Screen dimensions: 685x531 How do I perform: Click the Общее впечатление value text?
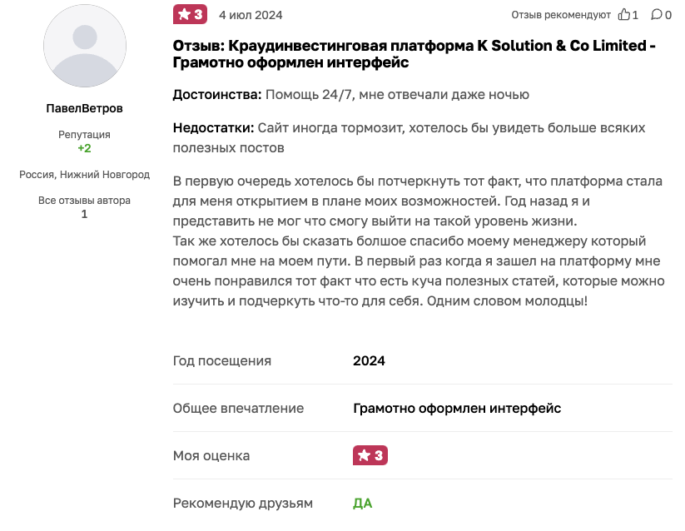click(457, 409)
